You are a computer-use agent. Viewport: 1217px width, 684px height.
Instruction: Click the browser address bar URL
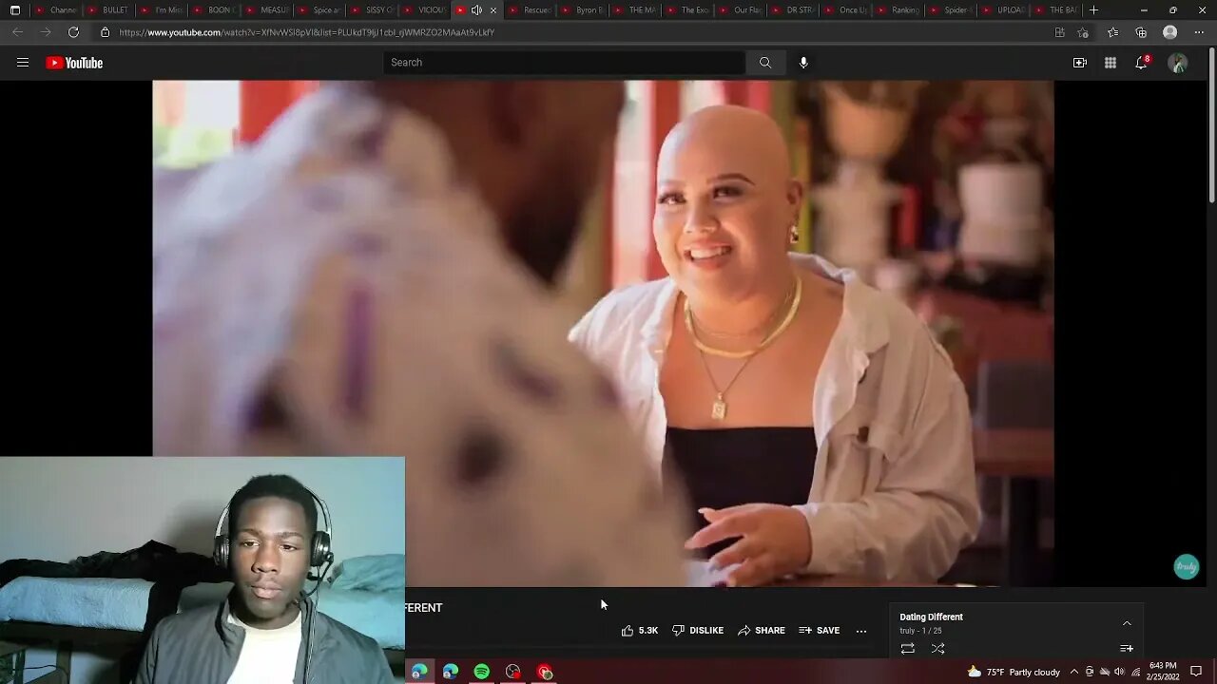tap(306, 32)
